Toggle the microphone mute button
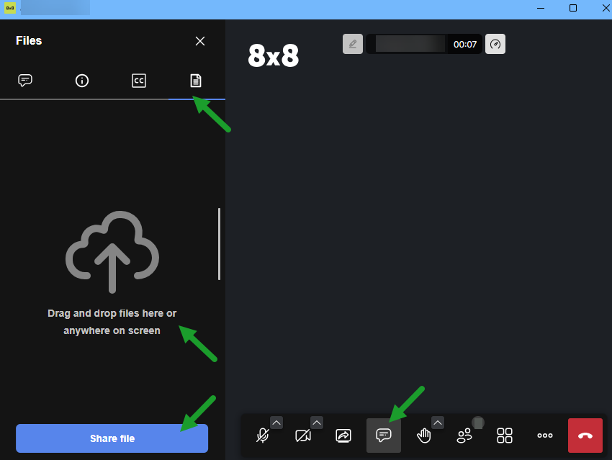 point(263,436)
